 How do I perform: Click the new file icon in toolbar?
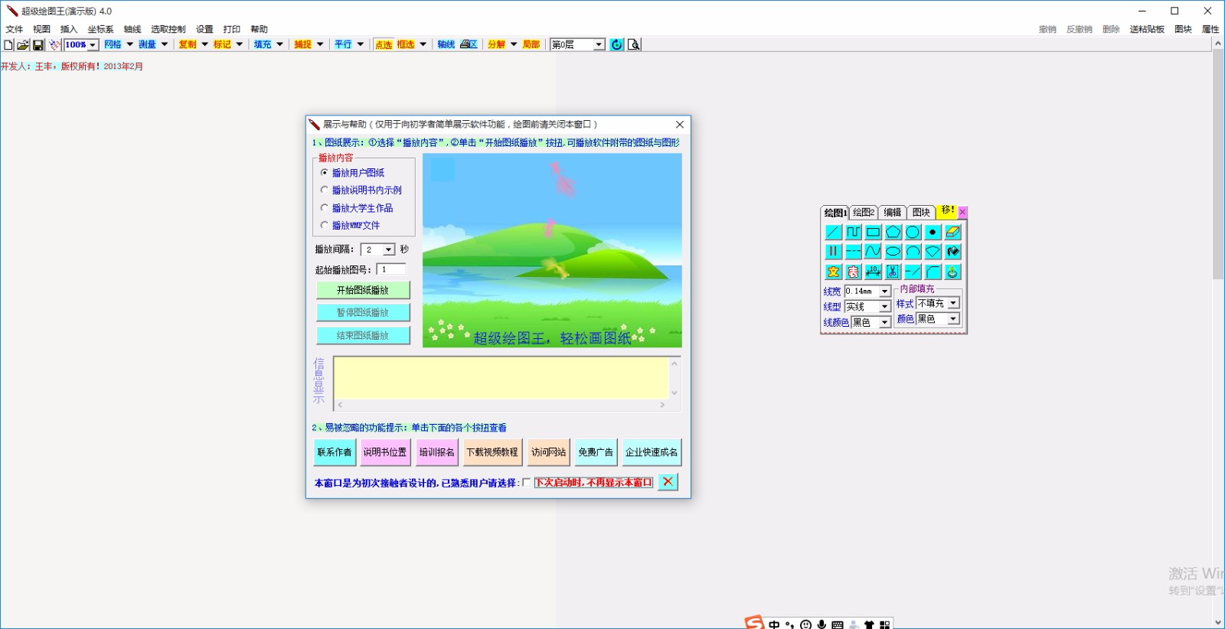[x=8, y=45]
